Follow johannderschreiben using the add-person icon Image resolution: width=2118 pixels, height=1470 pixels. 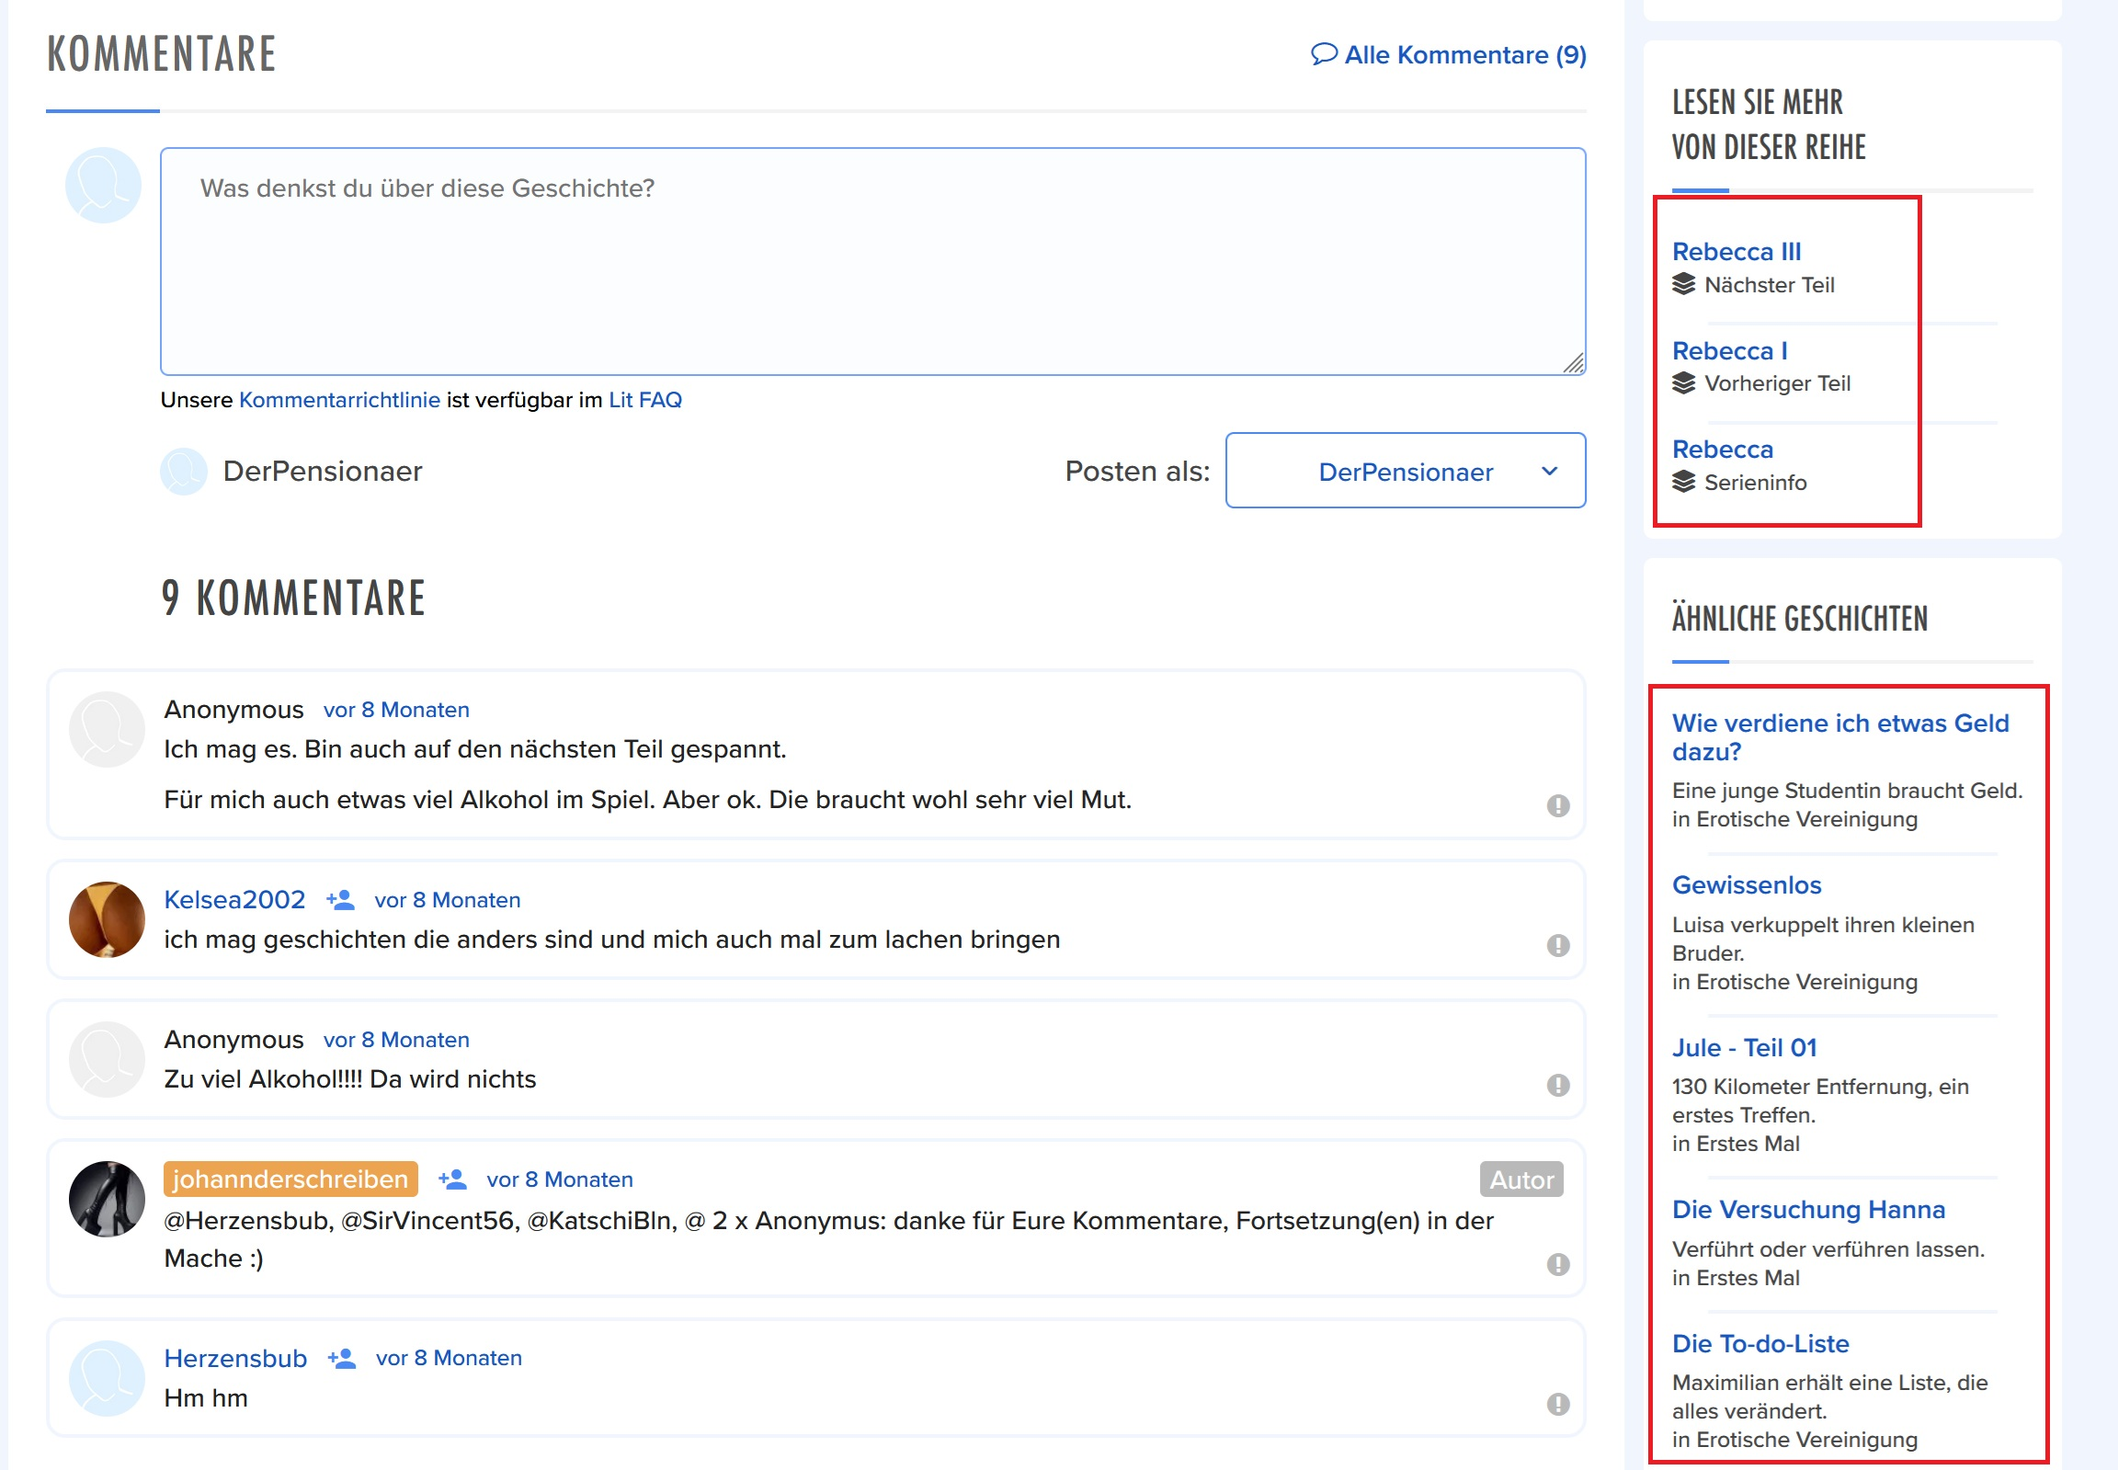click(x=452, y=1179)
